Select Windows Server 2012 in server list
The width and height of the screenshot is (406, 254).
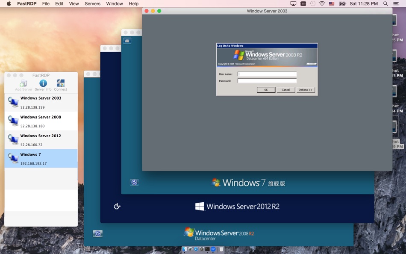pyautogui.click(x=41, y=140)
